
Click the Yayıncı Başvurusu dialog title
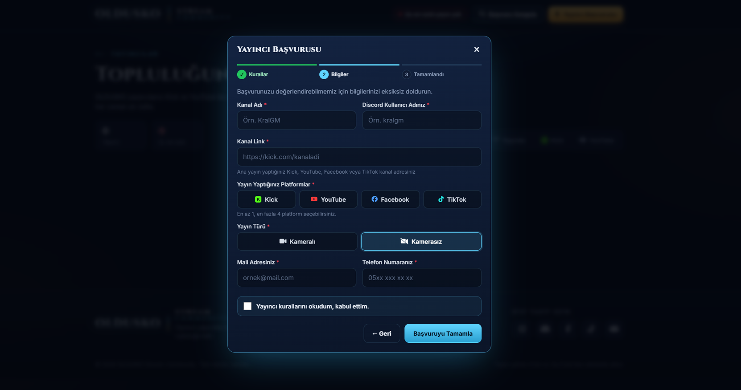coord(279,49)
